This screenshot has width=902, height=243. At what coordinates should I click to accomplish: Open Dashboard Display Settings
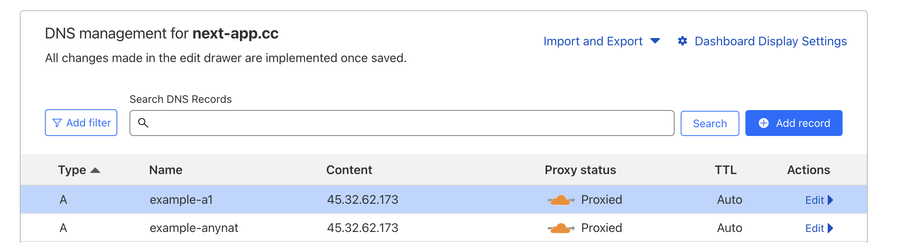(x=770, y=41)
